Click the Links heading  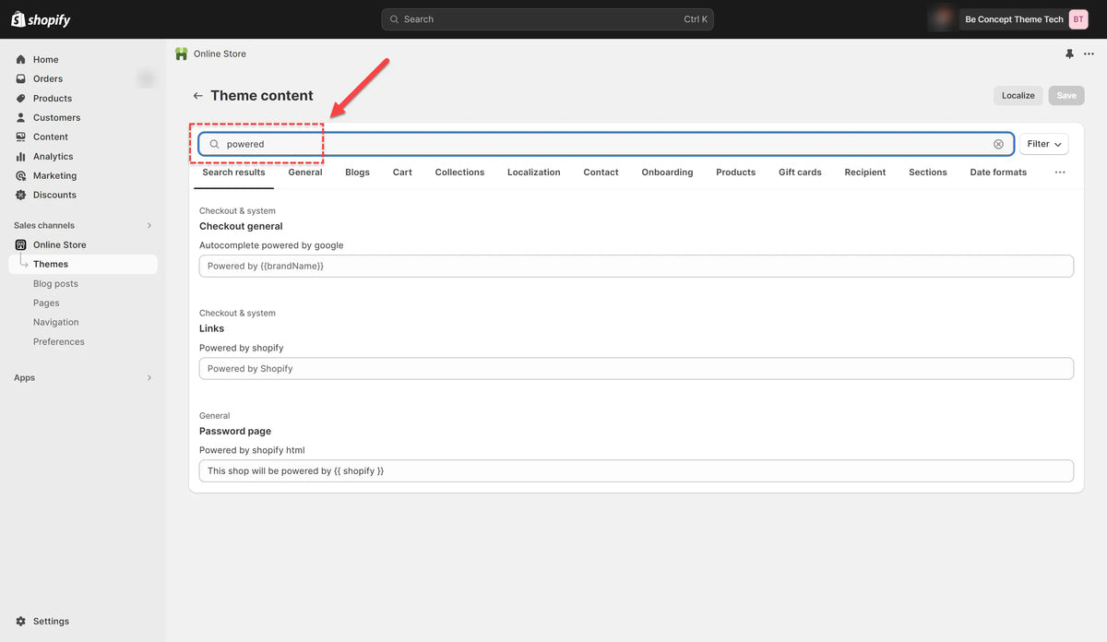click(x=211, y=328)
